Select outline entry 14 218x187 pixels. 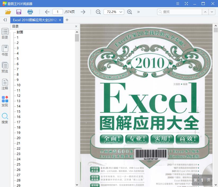(19, 106)
